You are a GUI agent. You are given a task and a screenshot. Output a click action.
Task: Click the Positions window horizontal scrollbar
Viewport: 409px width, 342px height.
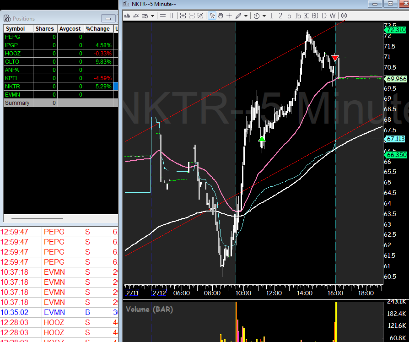click(x=38, y=218)
